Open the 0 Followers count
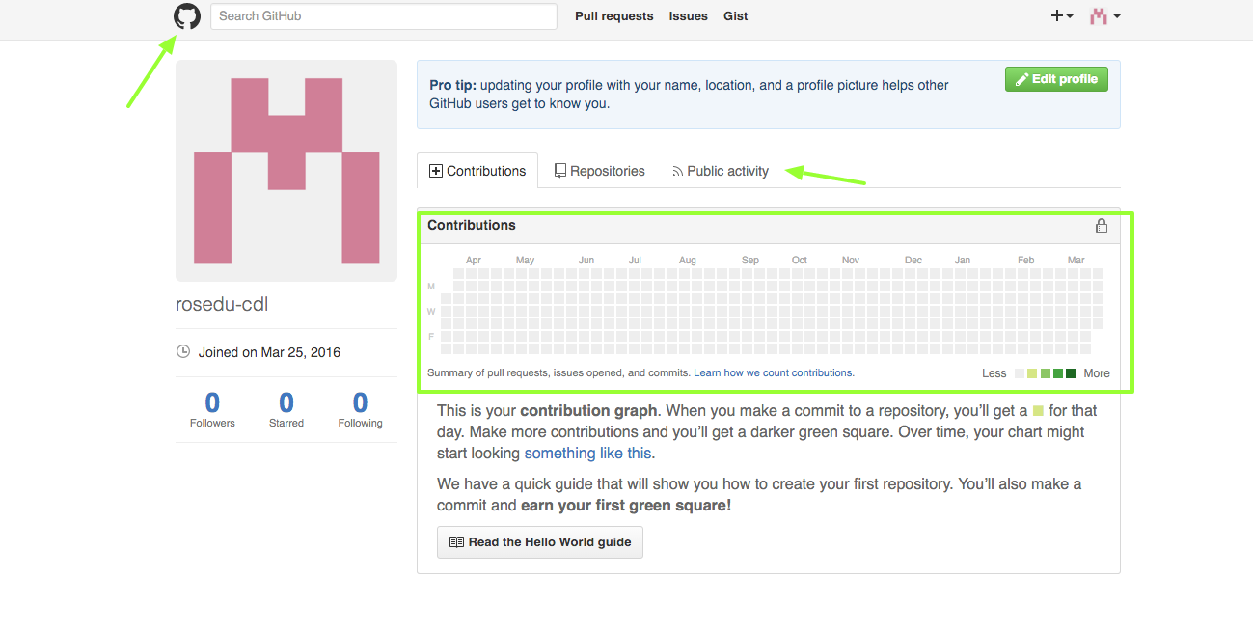Image resolution: width=1253 pixels, height=634 pixels. 212,409
